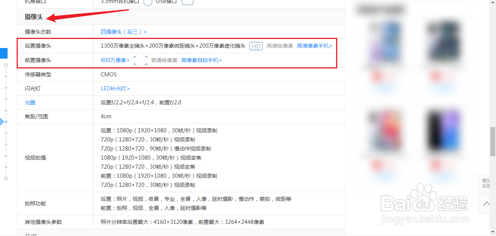Click the 后置：照片，视频，夜景 features line

(196, 199)
